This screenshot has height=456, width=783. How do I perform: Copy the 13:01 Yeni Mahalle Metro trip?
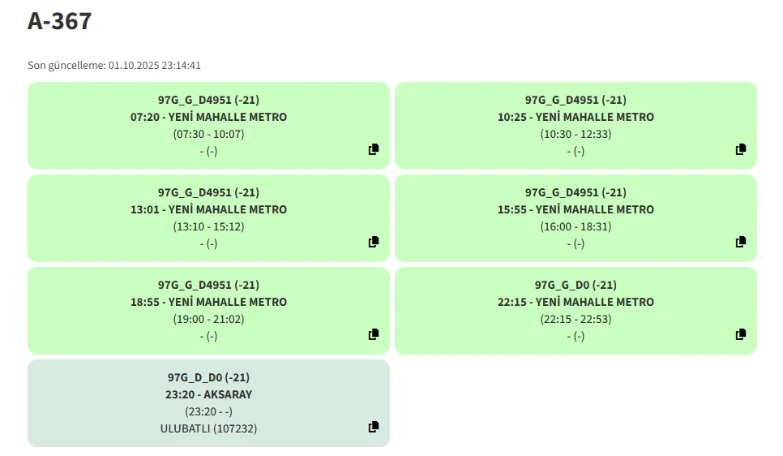coord(374,242)
